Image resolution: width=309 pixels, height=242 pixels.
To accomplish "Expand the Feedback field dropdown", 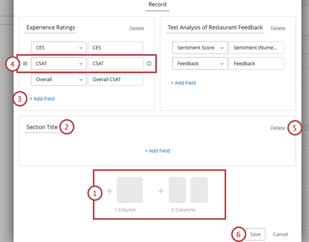I will point(200,64).
